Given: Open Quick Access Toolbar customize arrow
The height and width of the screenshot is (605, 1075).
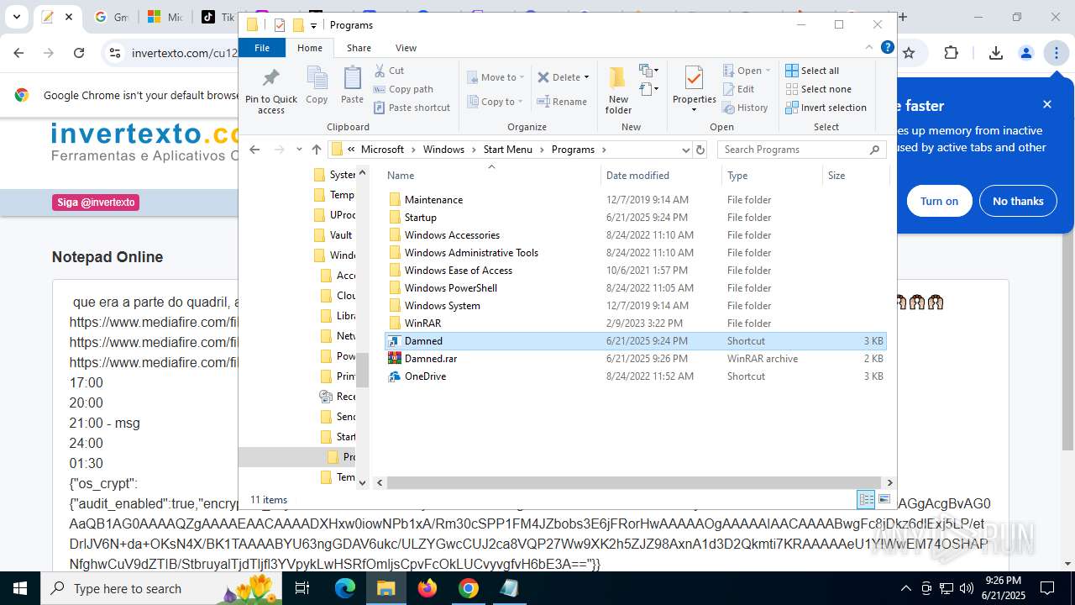Looking at the screenshot, I should pos(313,25).
